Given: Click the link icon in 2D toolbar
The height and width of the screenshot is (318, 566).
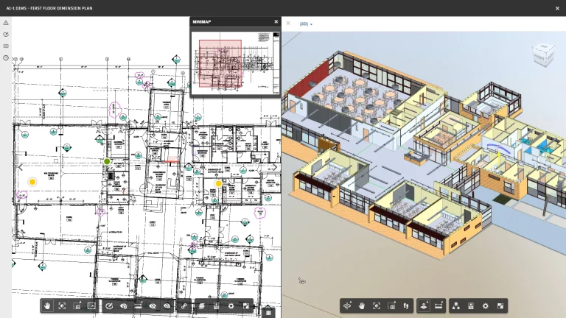Looking at the screenshot, I should [x=184, y=305].
